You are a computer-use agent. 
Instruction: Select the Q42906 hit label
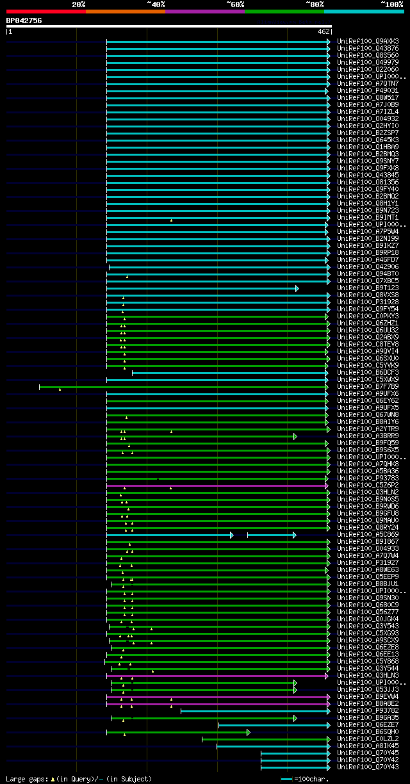point(368,266)
